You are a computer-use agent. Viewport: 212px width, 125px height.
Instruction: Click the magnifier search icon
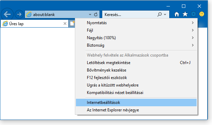coord(160,14)
